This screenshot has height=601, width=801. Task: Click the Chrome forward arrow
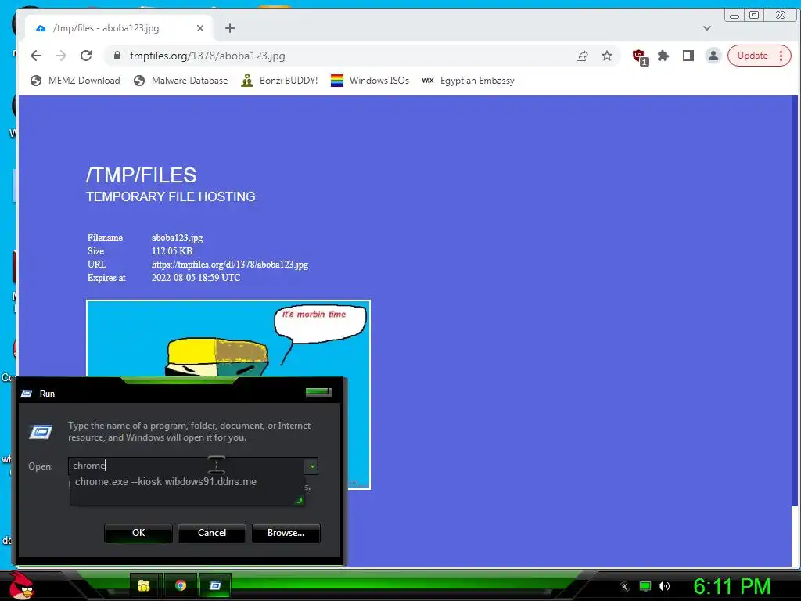[x=61, y=56]
